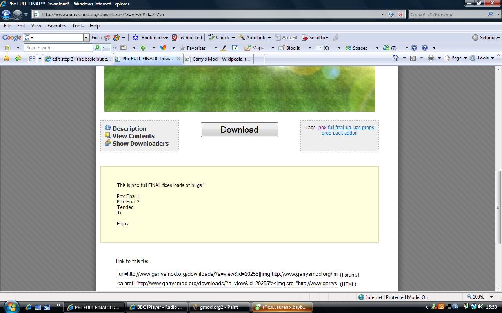Click the Quick Tabs grid icon
This screenshot has height=313, width=502.
[x=32, y=59]
